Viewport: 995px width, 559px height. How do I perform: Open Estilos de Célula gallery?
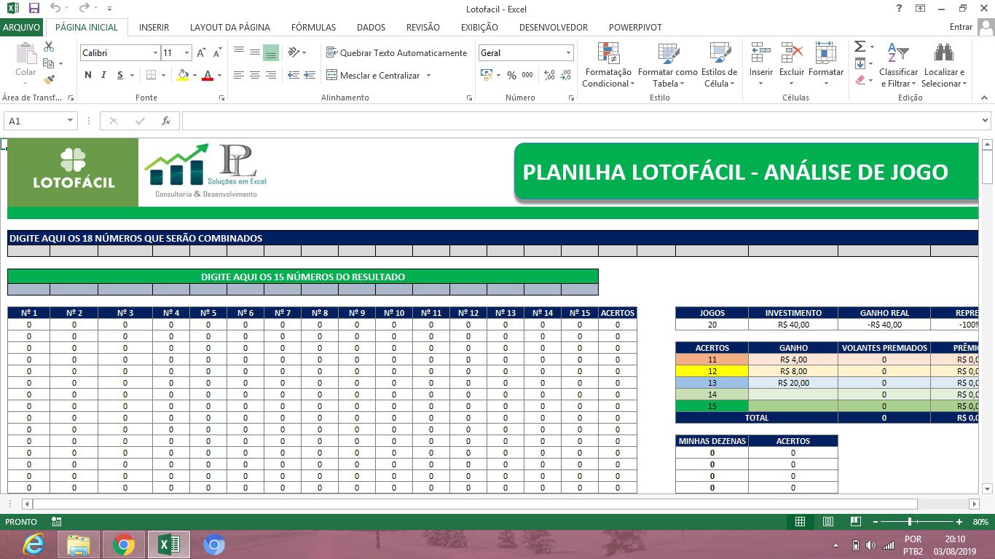click(x=720, y=64)
